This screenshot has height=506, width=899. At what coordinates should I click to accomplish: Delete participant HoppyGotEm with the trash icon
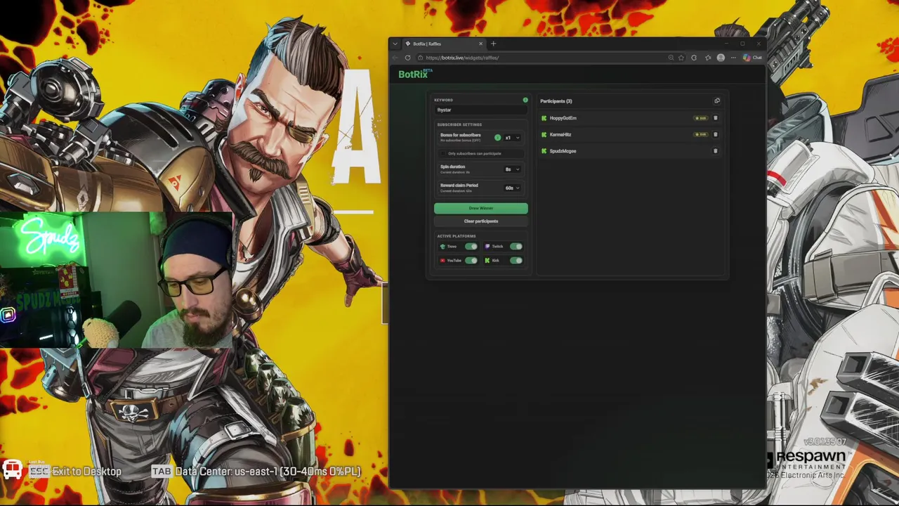[x=716, y=118]
